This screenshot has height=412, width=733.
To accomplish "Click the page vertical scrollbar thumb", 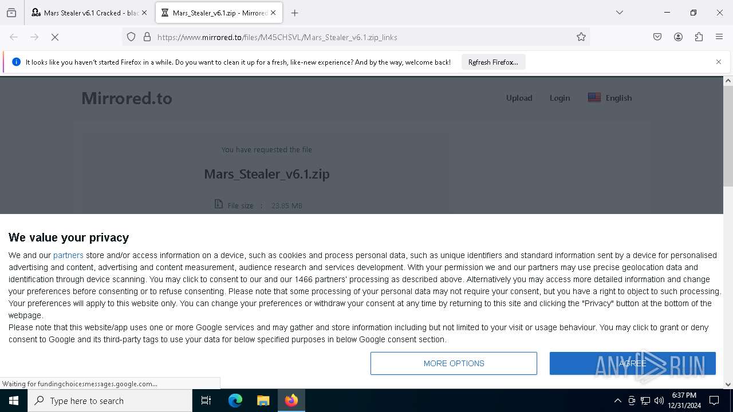I will (728, 137).
